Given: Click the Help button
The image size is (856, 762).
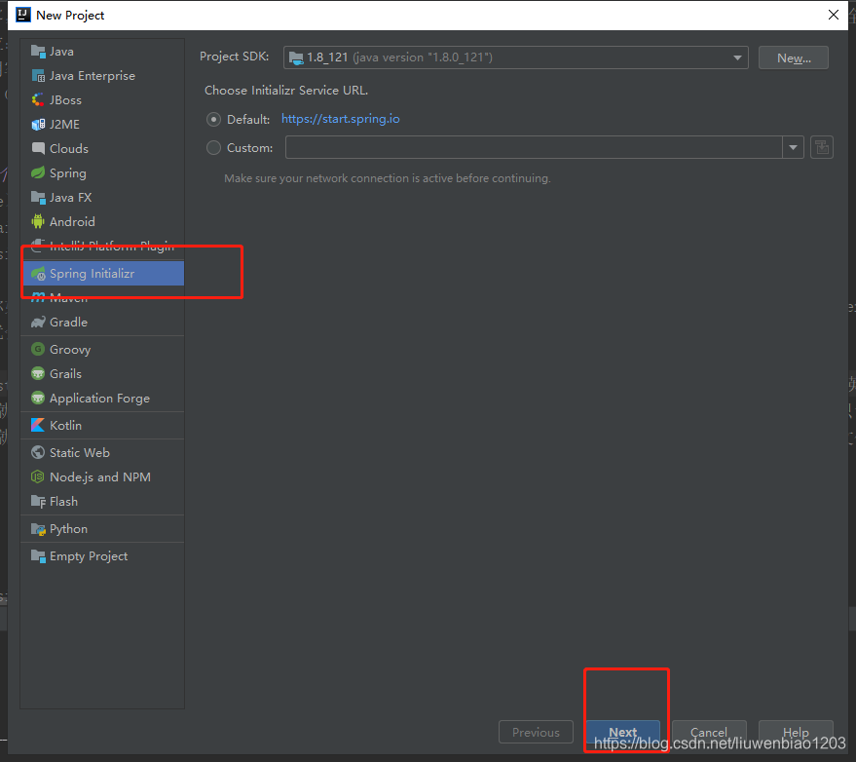Looking at the screenshot, I should click(796, 732).
